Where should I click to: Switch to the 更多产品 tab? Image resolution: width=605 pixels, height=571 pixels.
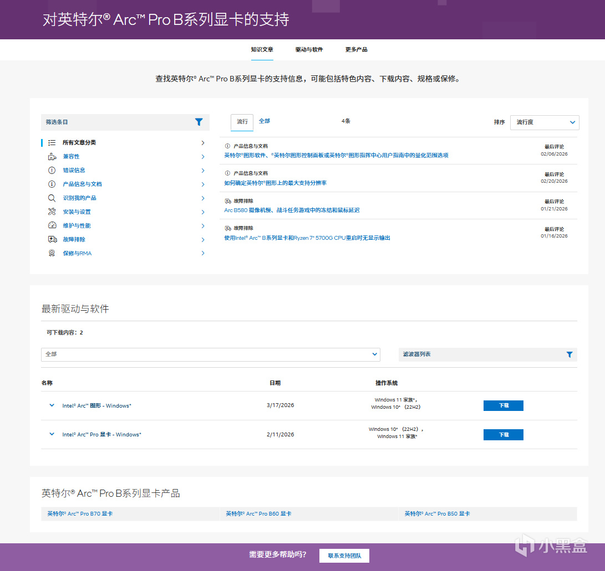click(x=356, y=50)
